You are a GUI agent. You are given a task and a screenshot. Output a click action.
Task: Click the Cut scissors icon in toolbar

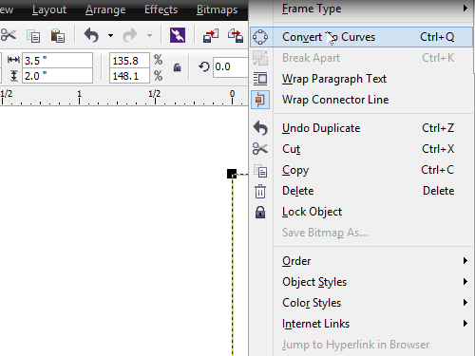click(x=8, y=35)
